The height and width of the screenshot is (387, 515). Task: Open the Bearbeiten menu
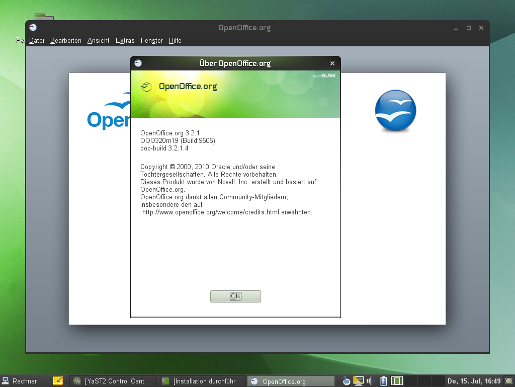(x=66, y=41)
